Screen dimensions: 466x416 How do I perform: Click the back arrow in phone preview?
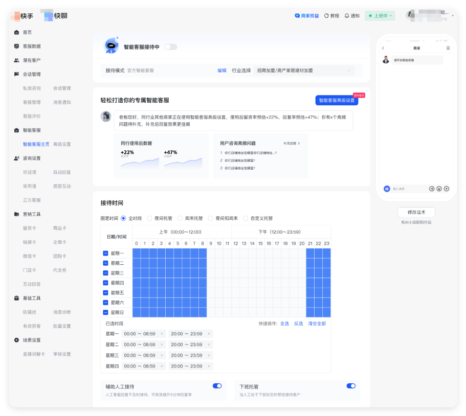(383, 48)
